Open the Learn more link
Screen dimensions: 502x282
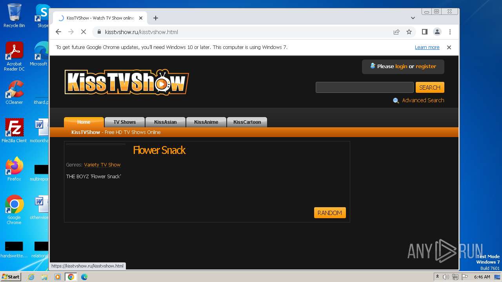(x=427, y=47)
